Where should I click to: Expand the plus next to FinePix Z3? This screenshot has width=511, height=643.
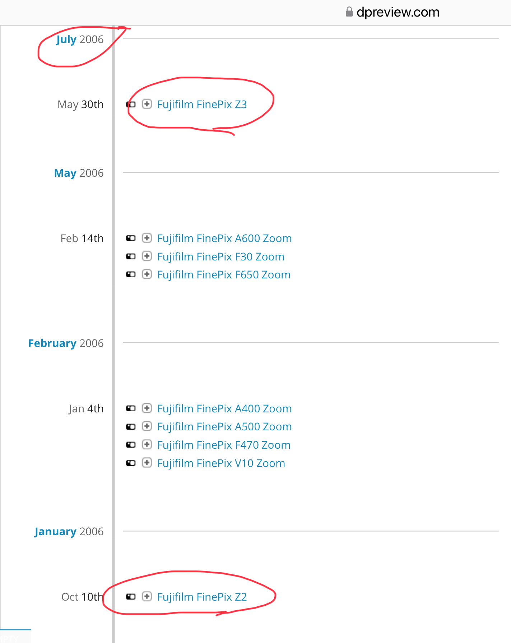click(147, 104)
